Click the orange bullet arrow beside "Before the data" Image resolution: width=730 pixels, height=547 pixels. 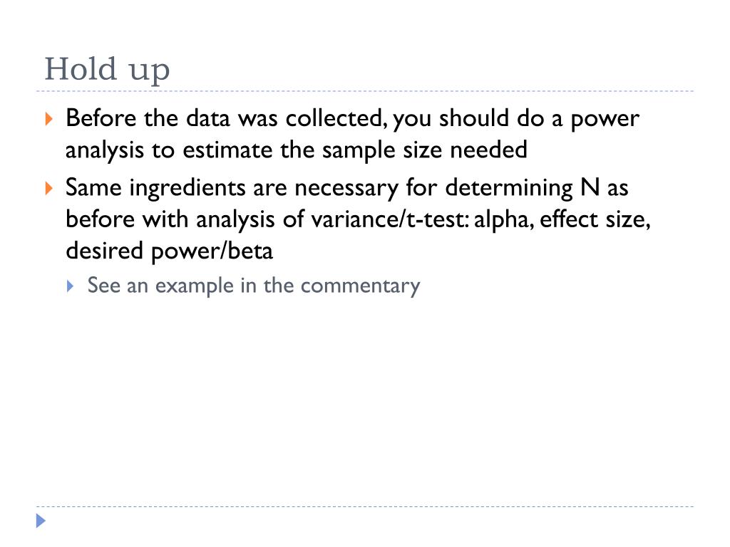[x=49, y=119]
